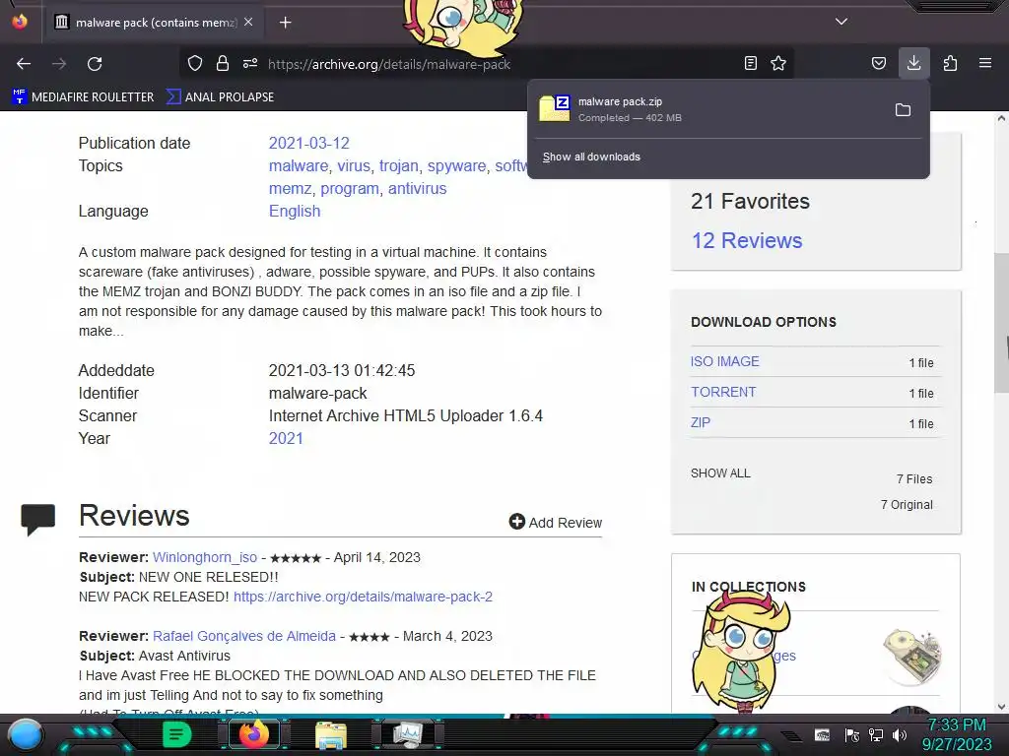Go back to the previous page

tap(24, 64)
